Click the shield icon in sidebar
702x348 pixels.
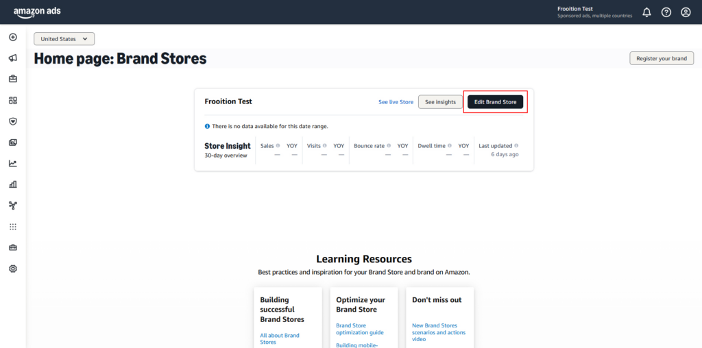[12, 121]
